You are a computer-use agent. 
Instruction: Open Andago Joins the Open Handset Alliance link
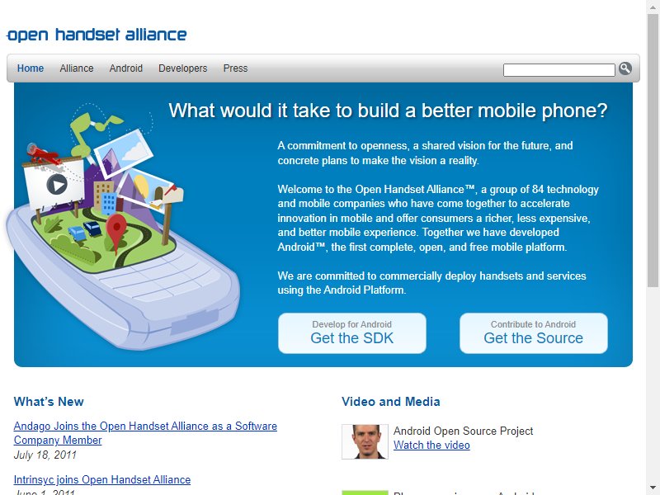pyautogui.click(x=145, y=433)
